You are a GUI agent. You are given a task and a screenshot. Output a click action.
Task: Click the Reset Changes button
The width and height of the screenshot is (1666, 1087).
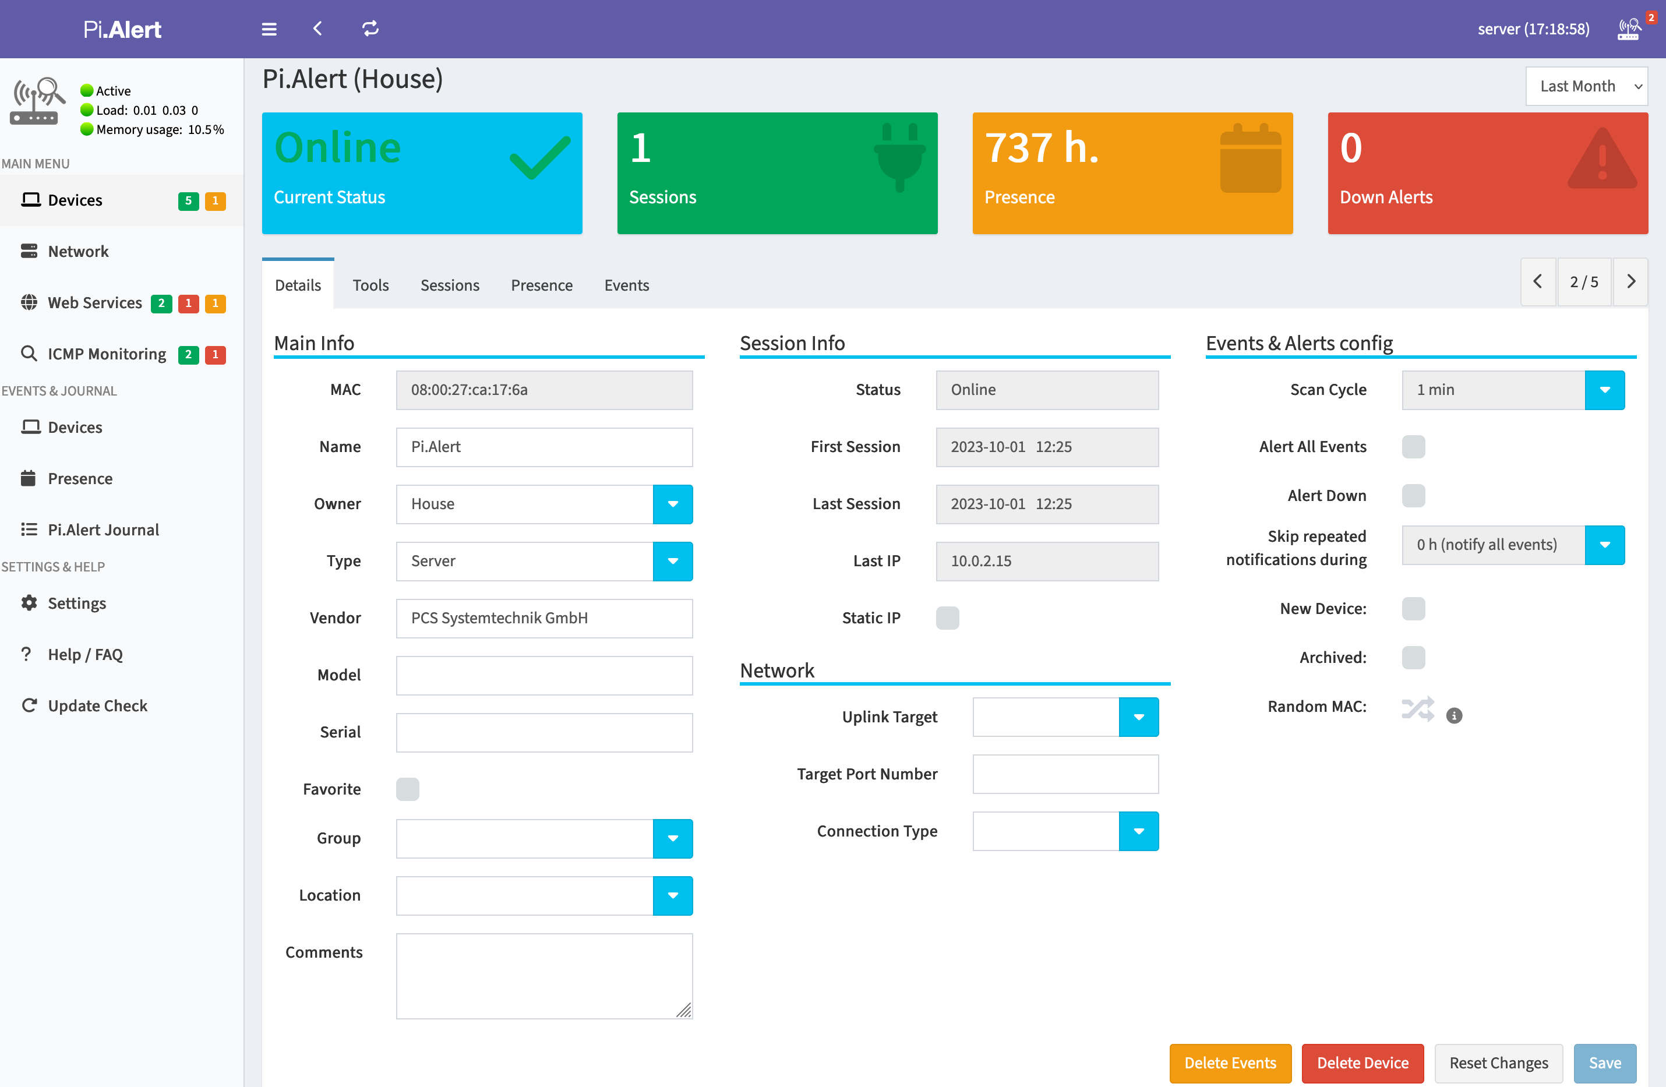[x=1498, y=1063]
